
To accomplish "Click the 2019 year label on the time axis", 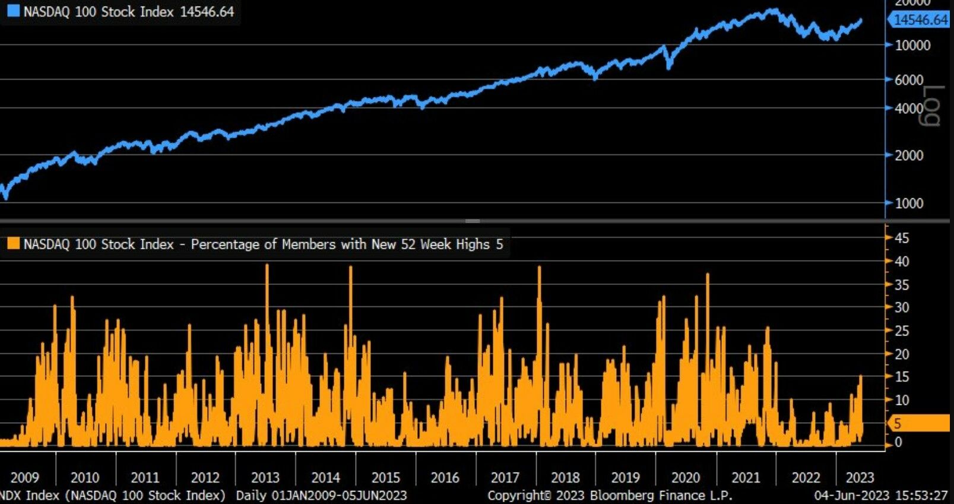I will [626, 477].
